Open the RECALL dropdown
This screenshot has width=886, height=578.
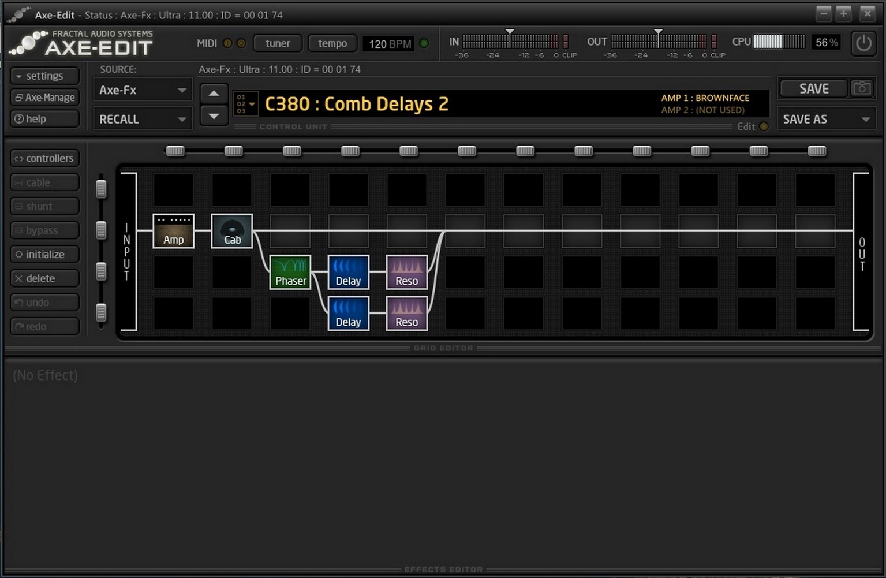(143, 119)
